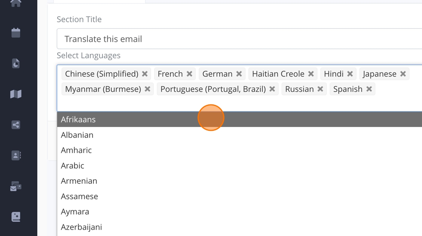
Task: Select Amharic from the language list
Action: pos(76,150)
